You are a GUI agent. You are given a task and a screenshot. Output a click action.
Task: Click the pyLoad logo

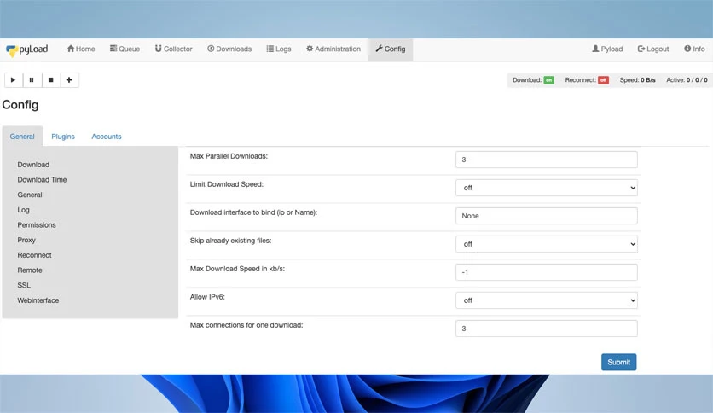(x=26, y=49)
